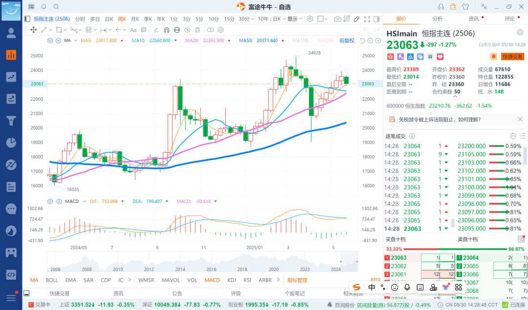Switch to 资讯 tab in right panel

pyautogui.click(x=473, y=19)
